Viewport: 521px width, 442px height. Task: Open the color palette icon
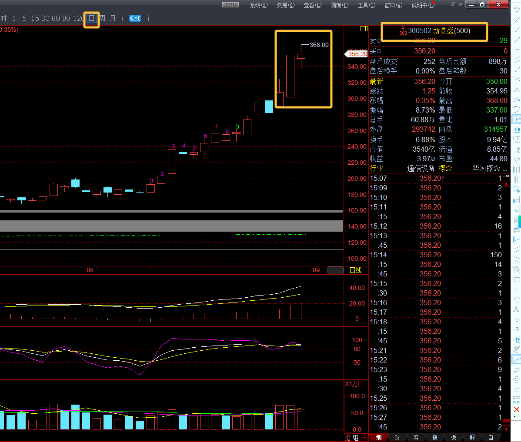(x=517, y=379)
